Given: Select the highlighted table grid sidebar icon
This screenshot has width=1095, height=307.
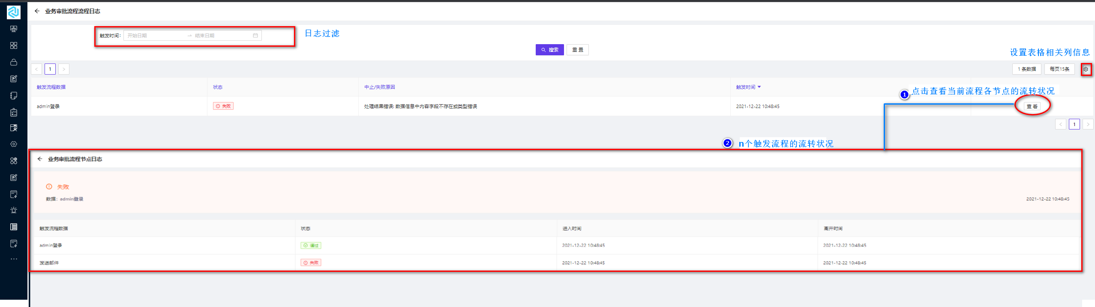Looking at the screenshot, I should 14,227.
